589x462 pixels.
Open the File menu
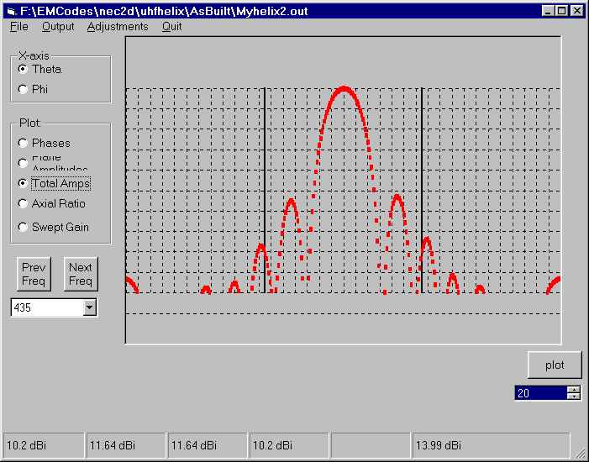(18, 27)
